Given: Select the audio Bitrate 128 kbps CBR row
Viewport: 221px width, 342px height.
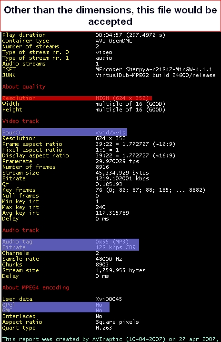Looking at the screenshot, I should coord(70,247).
